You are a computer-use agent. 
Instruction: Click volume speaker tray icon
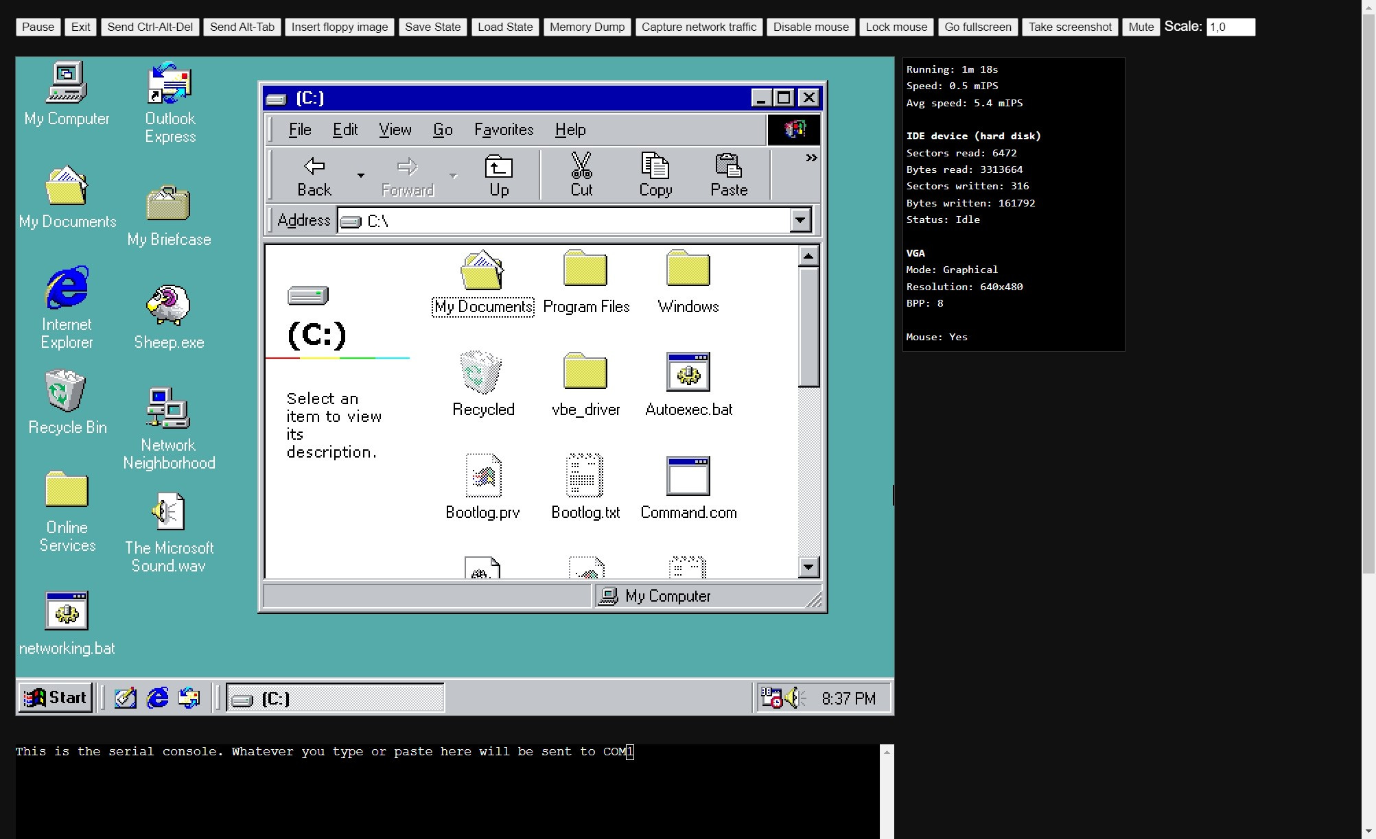[795, 698]
